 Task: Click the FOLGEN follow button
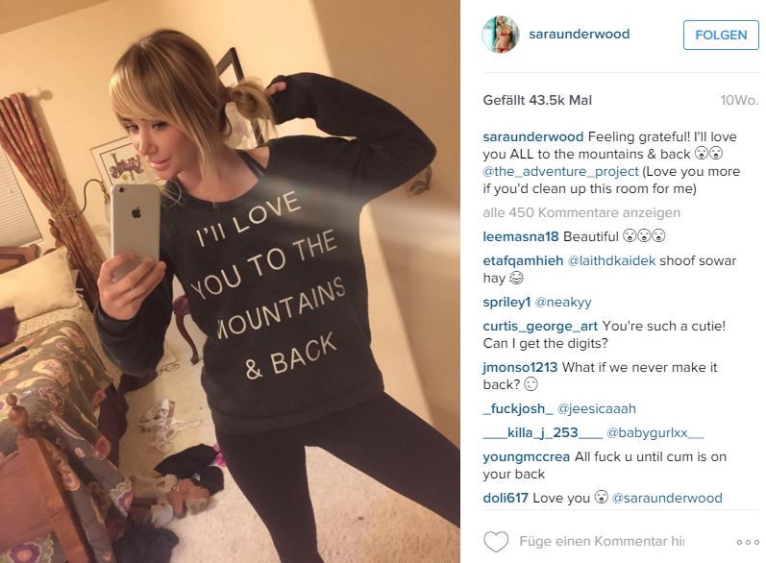[721, 36]
